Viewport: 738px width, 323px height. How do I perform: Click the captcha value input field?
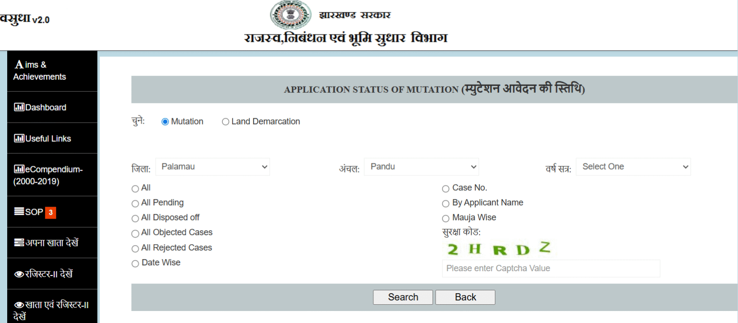tap(551, 268)
